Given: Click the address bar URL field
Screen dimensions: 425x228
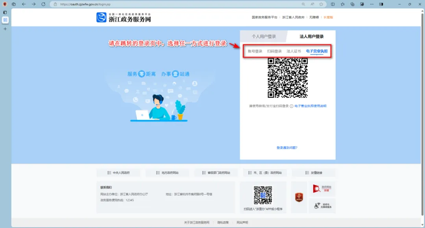Looking at the screenshot, I should click(x=176, y=4).
